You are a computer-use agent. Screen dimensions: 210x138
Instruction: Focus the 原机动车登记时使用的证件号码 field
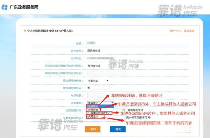click(107, 73)
